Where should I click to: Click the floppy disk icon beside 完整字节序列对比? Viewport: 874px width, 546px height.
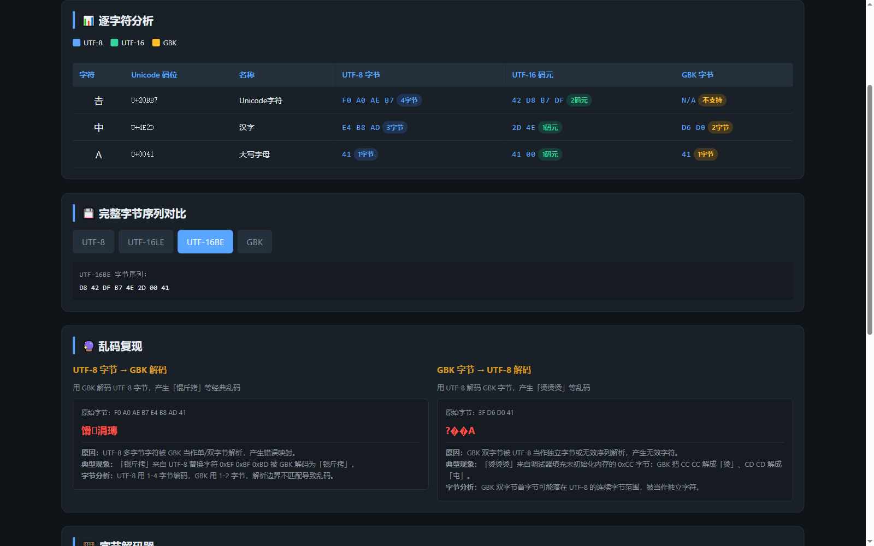pyautogui.click(x=88, y=213)
